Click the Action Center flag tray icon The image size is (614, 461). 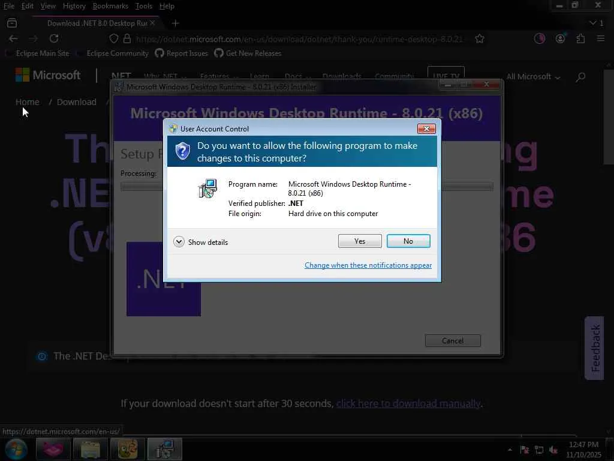pyautogui.click(x=525, y=450)
